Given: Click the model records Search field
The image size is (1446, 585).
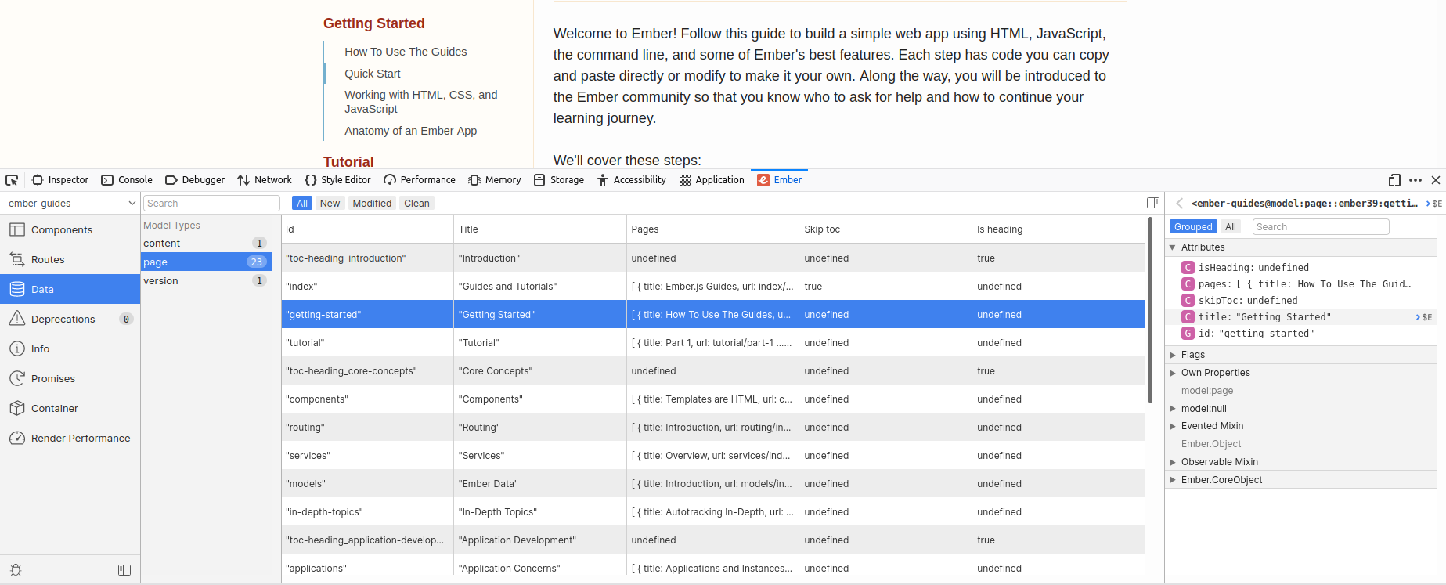Looking at the screenshot, I should [211, 204].
